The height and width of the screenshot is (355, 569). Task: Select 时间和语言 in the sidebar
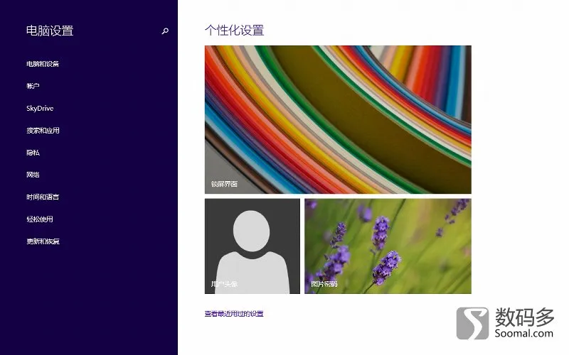coord(43,197)
